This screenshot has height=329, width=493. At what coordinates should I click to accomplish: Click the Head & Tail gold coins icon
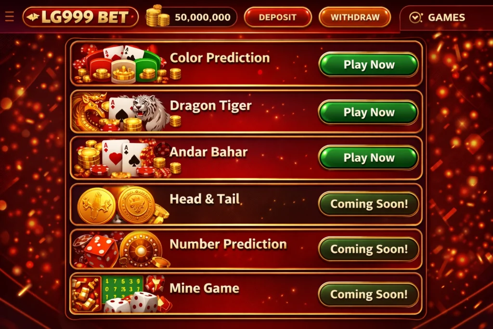[121, 205]
